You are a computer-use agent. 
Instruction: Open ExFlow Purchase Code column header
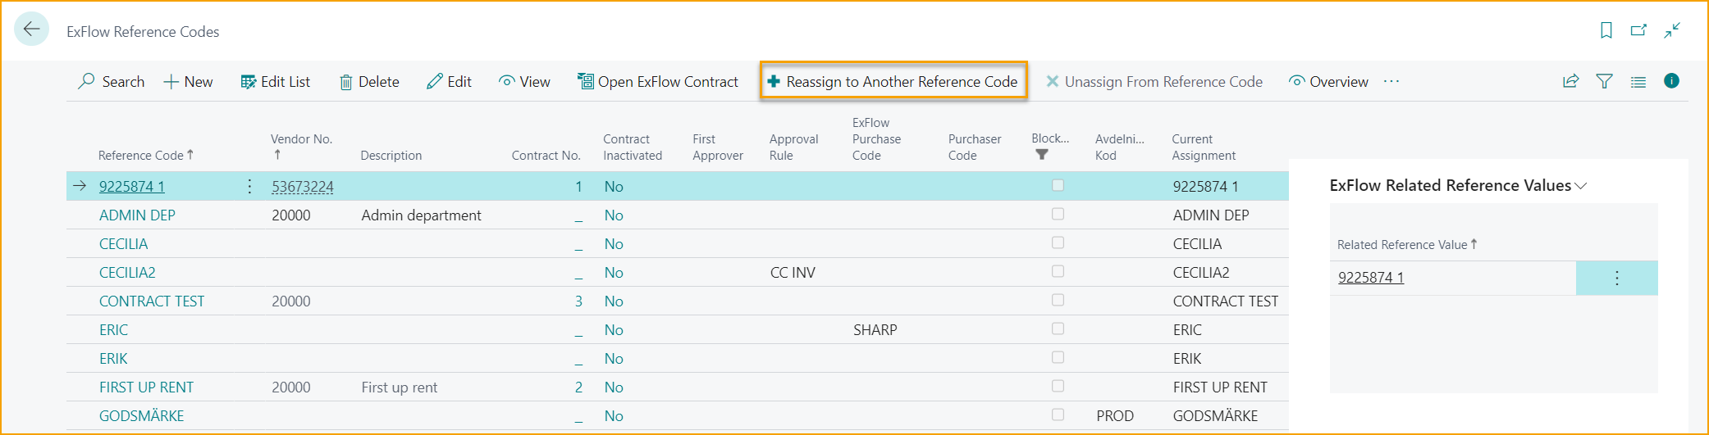click(876, 138)
